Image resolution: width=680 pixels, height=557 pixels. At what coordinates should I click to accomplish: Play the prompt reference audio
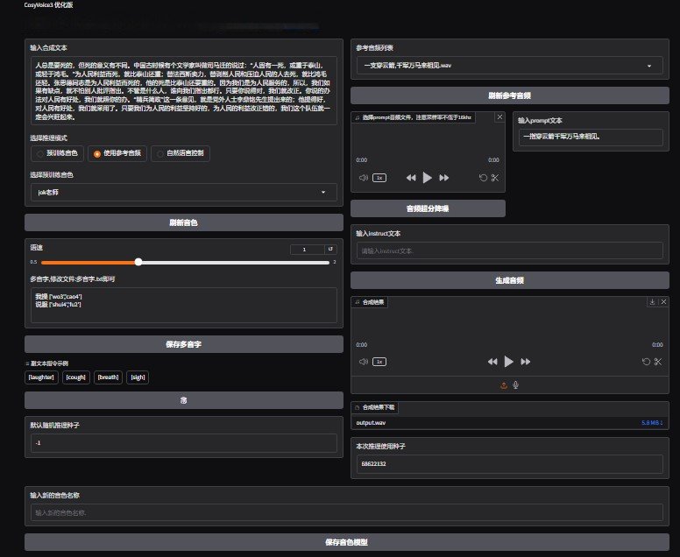pyautogui.click(x=427, y=177)
